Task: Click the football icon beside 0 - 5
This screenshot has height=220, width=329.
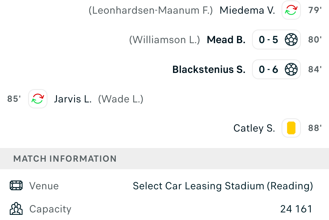Action: click(x=291, y=40)
